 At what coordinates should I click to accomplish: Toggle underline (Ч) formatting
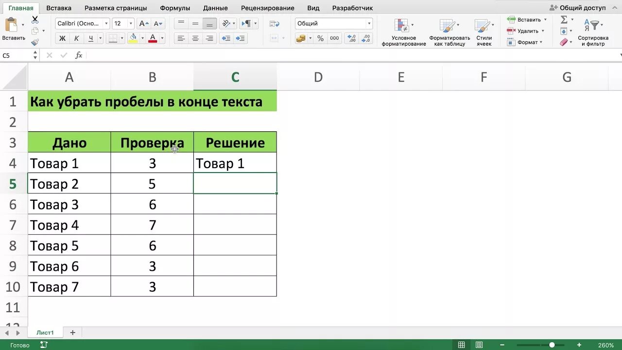click(91, 38)
